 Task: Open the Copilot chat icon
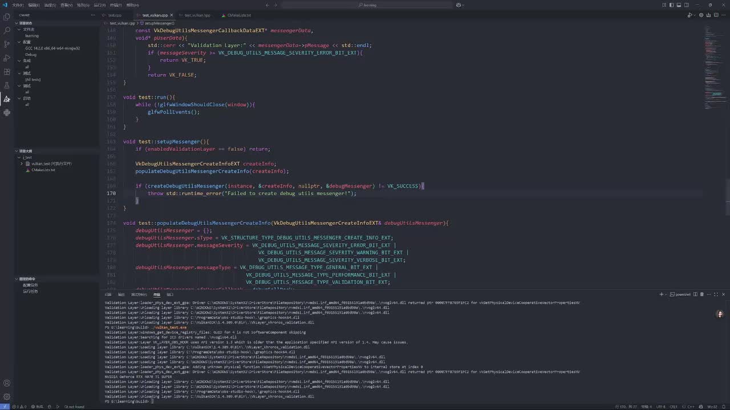[x=459, y=5]
